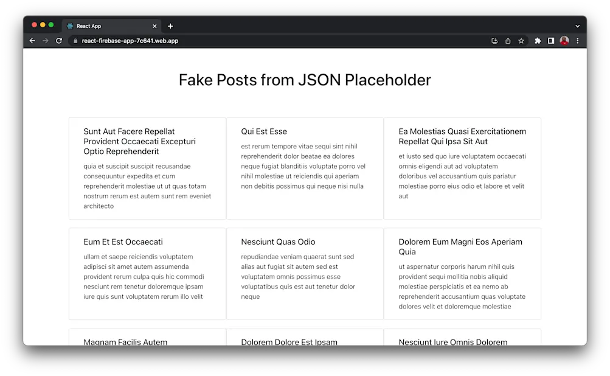Viewport: 610px width, 376px height.
Task: Click the install app icon in address bar
Action: point(494,41)
